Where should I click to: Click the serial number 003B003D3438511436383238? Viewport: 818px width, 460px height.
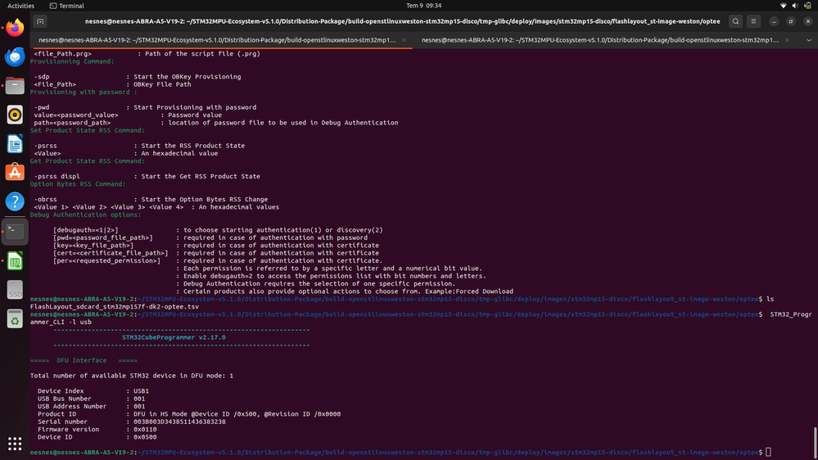(179, 422)
